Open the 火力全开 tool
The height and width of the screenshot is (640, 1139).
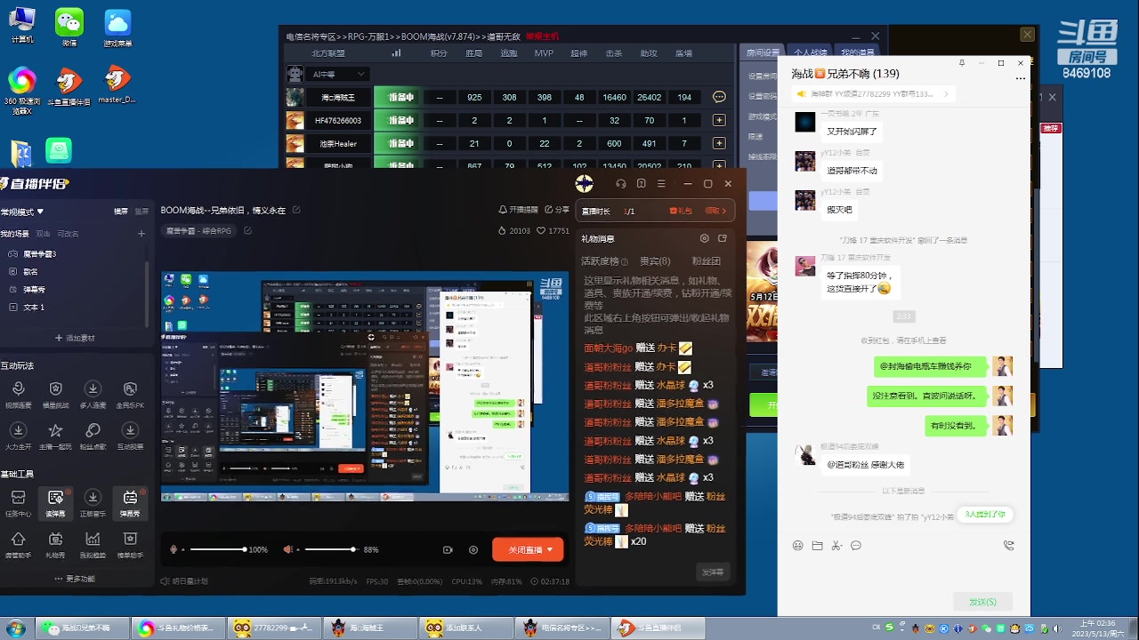(18, 436)
